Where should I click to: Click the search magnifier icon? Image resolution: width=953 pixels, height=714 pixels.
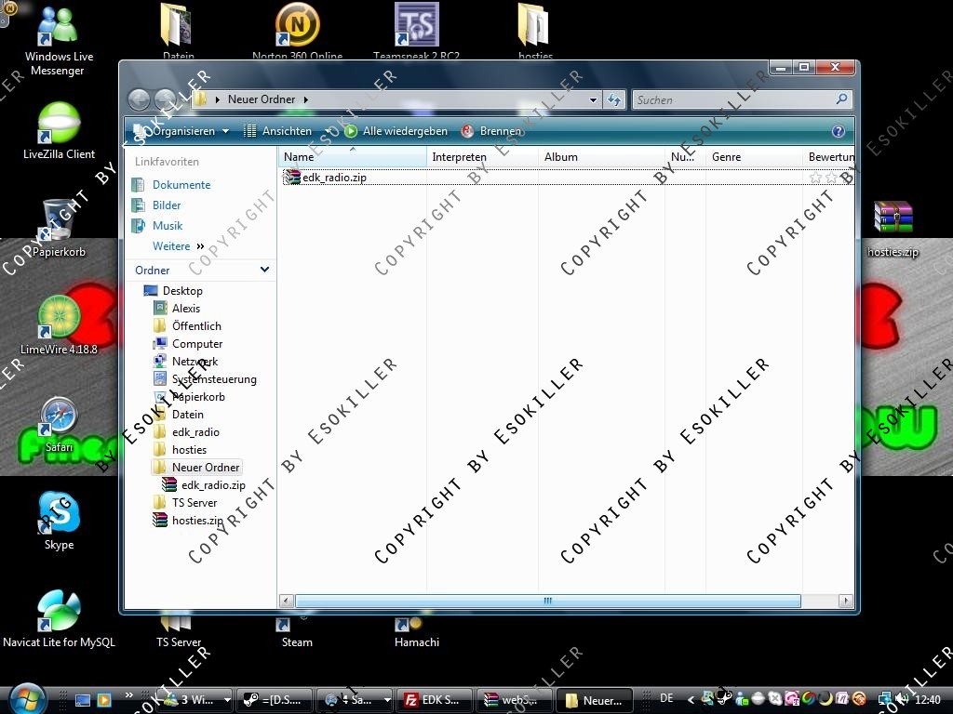point(841,99)
